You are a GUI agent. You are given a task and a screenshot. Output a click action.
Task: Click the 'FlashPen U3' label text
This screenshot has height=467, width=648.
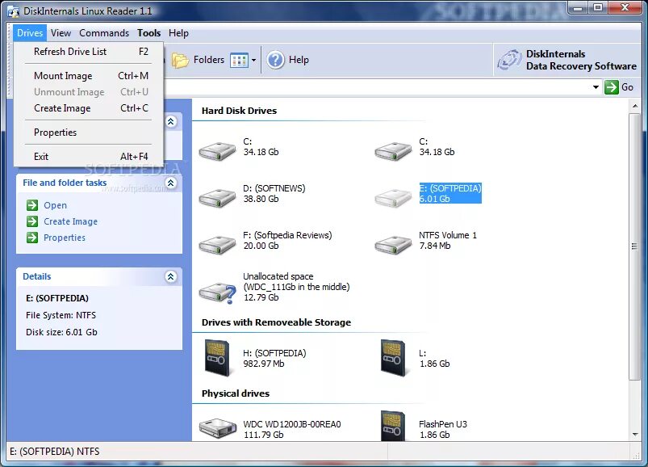pyautogui.click(x=442, y=424)
